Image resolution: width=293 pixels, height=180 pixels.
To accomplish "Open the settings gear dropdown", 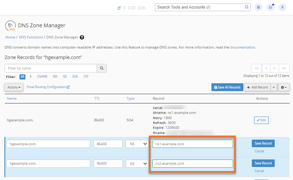I will point(284,87).
